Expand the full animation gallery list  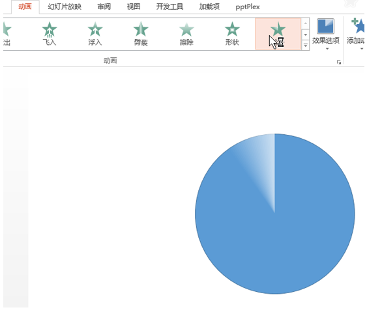point(306,46)
